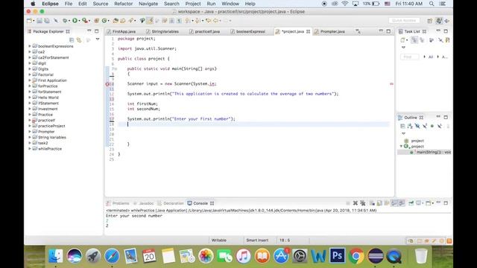This screenshot has width=477, height=268.
Task: Click the Writable status bar entry
Action: pos(218,240)
